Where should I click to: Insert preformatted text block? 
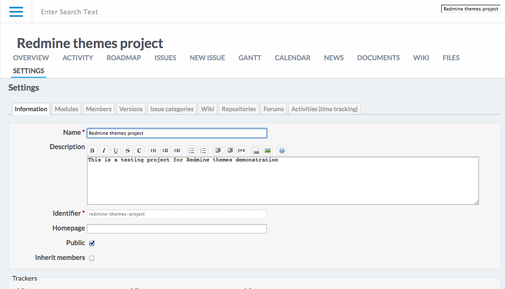coord(241,150)
